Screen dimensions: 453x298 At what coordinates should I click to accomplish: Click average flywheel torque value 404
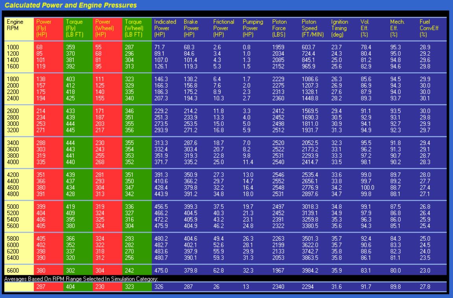[x=70, y=287]
